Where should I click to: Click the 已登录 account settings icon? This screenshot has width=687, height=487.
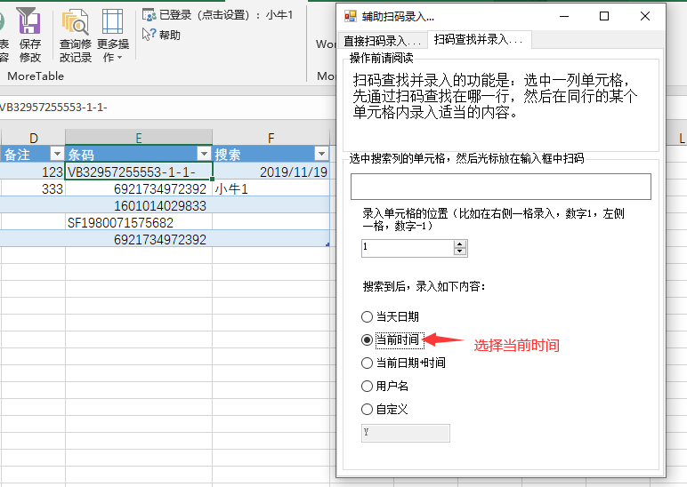150,14
